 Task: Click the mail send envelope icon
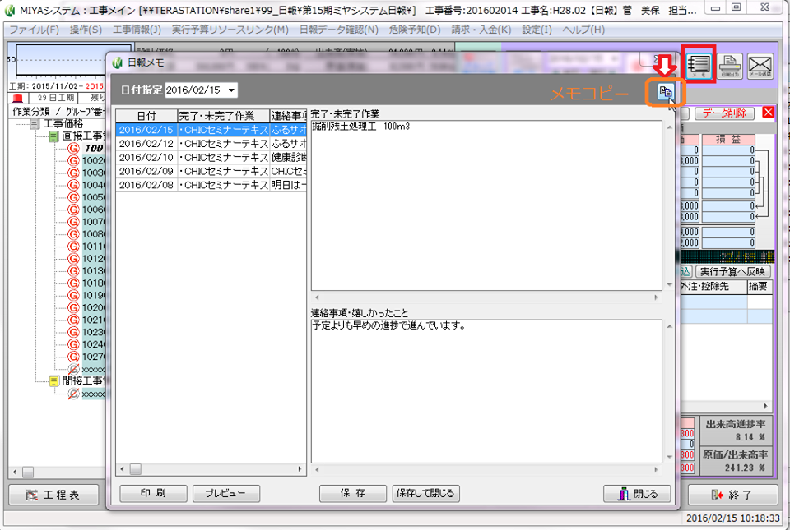point(760,66)
